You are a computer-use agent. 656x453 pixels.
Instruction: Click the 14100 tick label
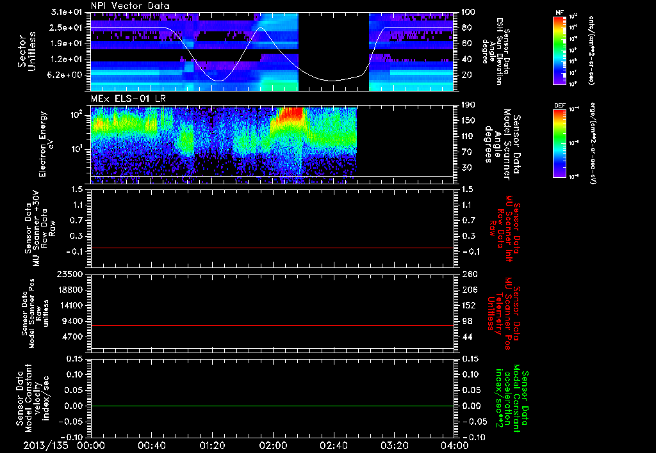click(69, 305)
